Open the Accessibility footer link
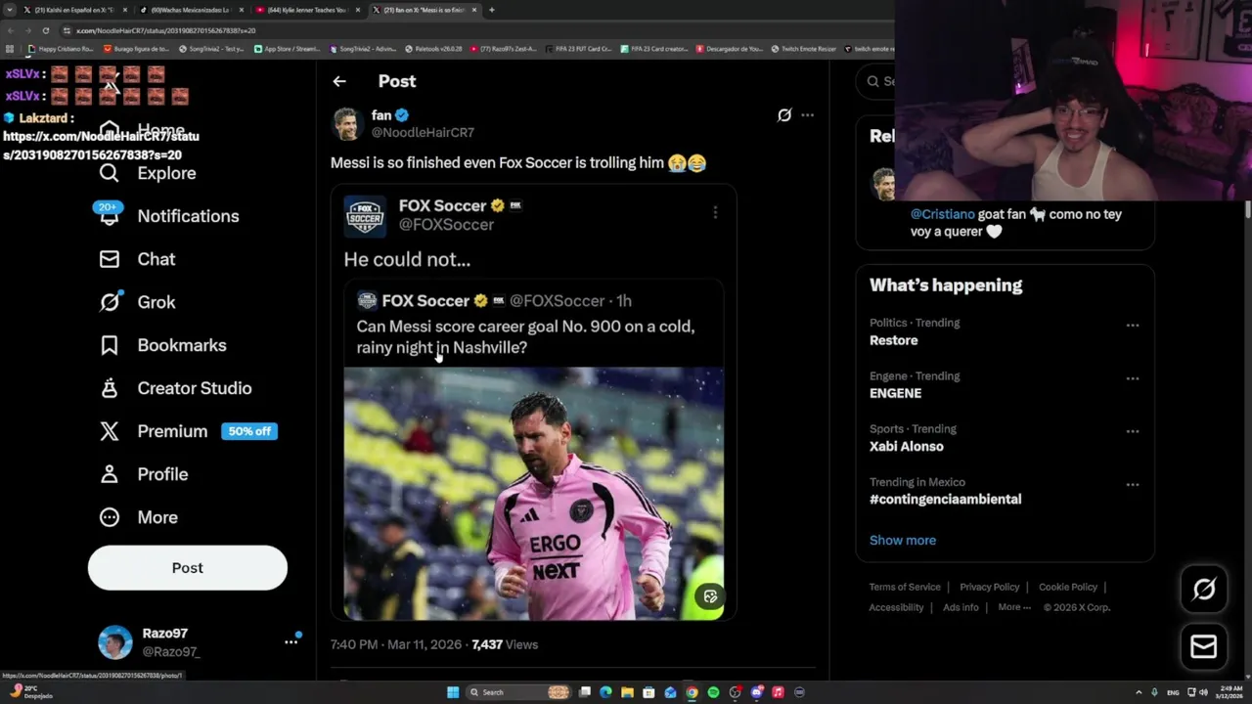 click(x=896, y=607)
